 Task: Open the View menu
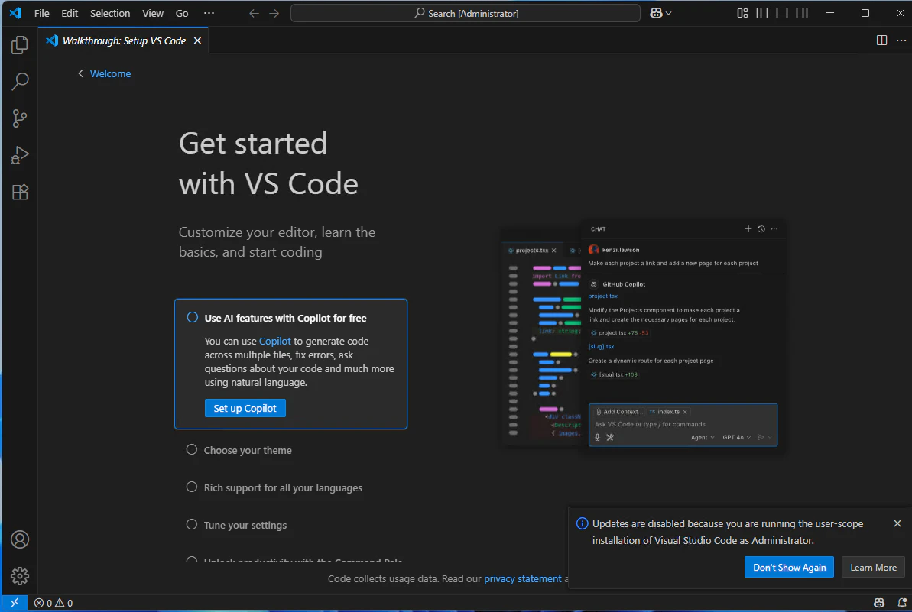tap(153, 13)
